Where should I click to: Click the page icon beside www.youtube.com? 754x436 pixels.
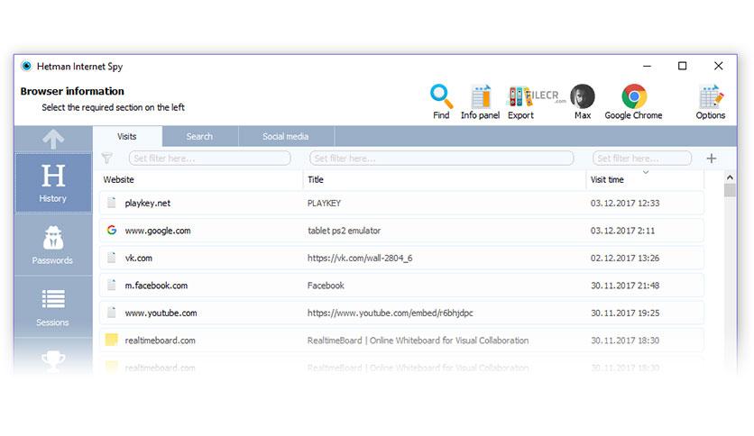point(112,312)
